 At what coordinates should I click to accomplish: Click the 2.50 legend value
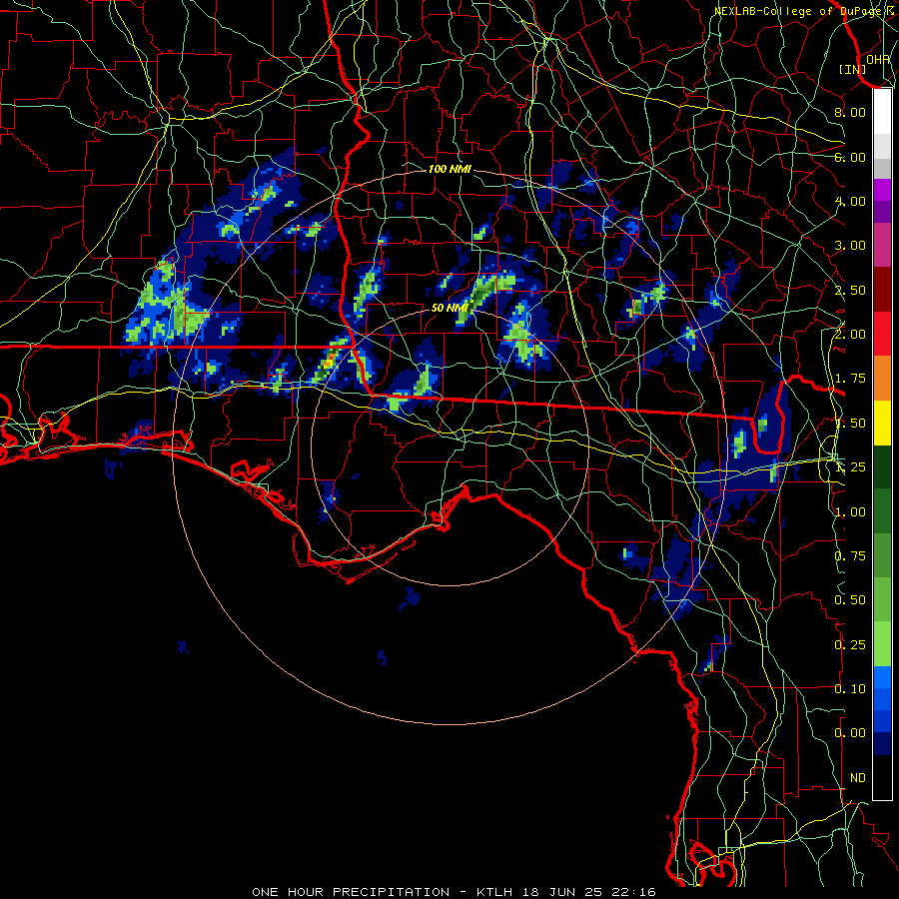[850, 290]
